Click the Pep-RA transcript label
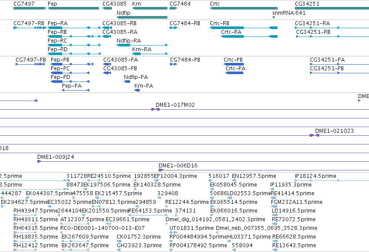 tap(58, 23)
